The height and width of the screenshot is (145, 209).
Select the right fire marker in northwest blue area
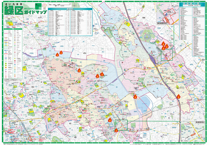coord(61,52)
